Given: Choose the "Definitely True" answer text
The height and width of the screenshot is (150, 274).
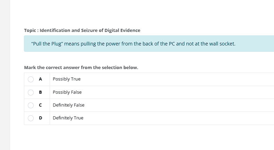Looking at the screenshot, I should click(x=68, y=118).
